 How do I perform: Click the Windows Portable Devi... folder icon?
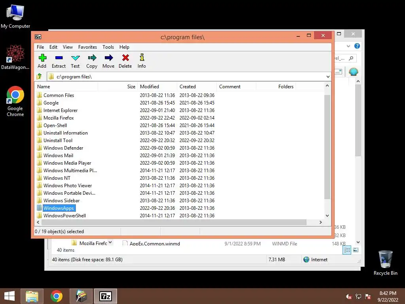(39, 193)
